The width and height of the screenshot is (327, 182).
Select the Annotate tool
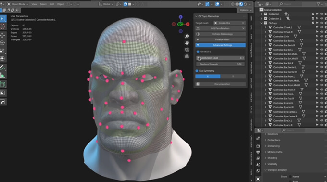3,67
